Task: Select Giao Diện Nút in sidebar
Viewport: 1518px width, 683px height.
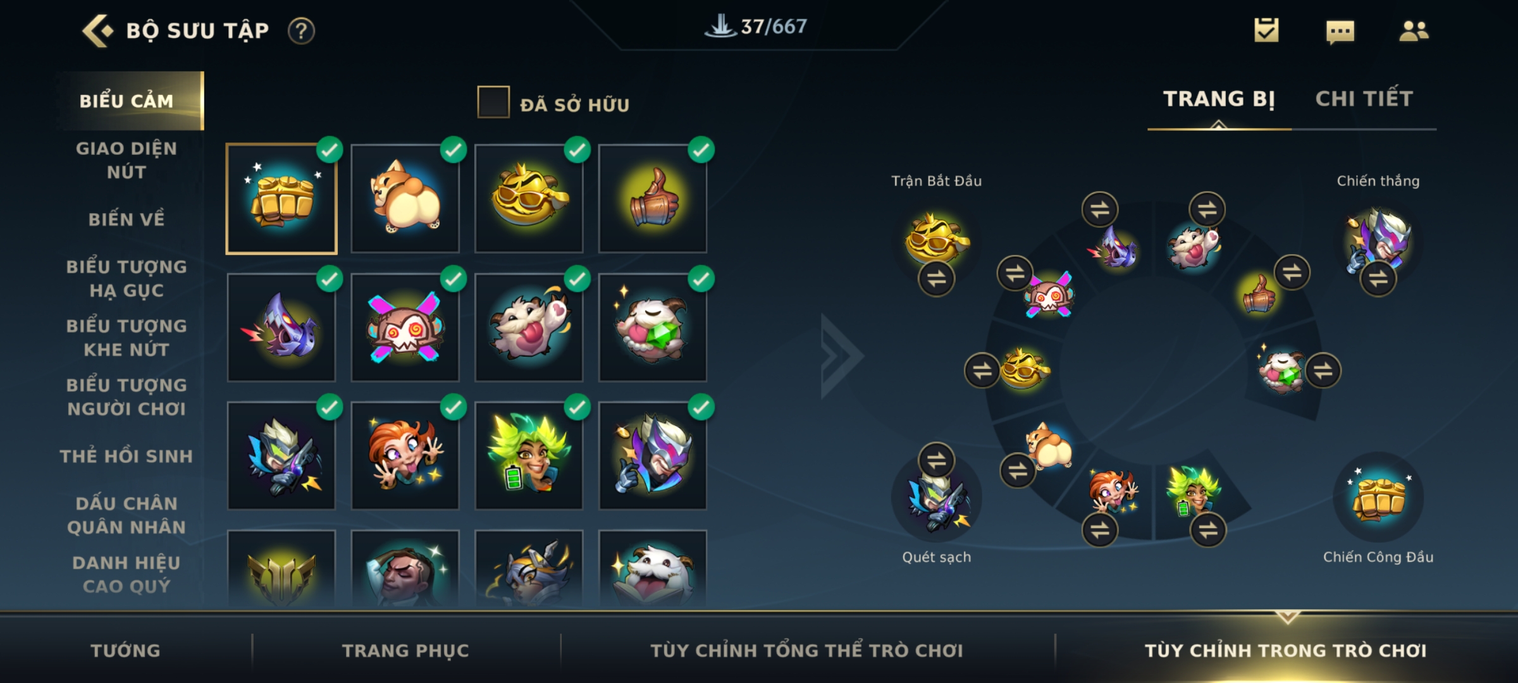Action: [x=126, y=160]
